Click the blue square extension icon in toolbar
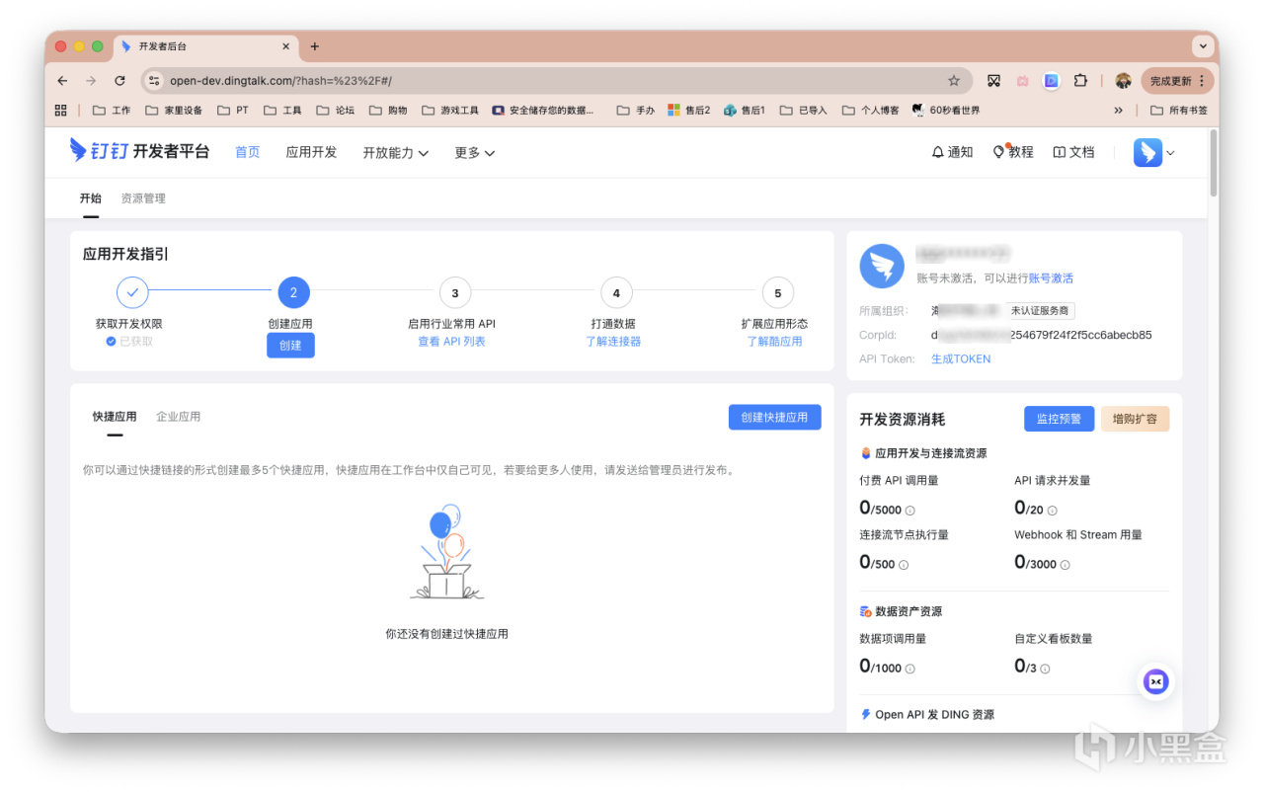The width and height of the screenshot is (1264, 792). [1052, 81]
